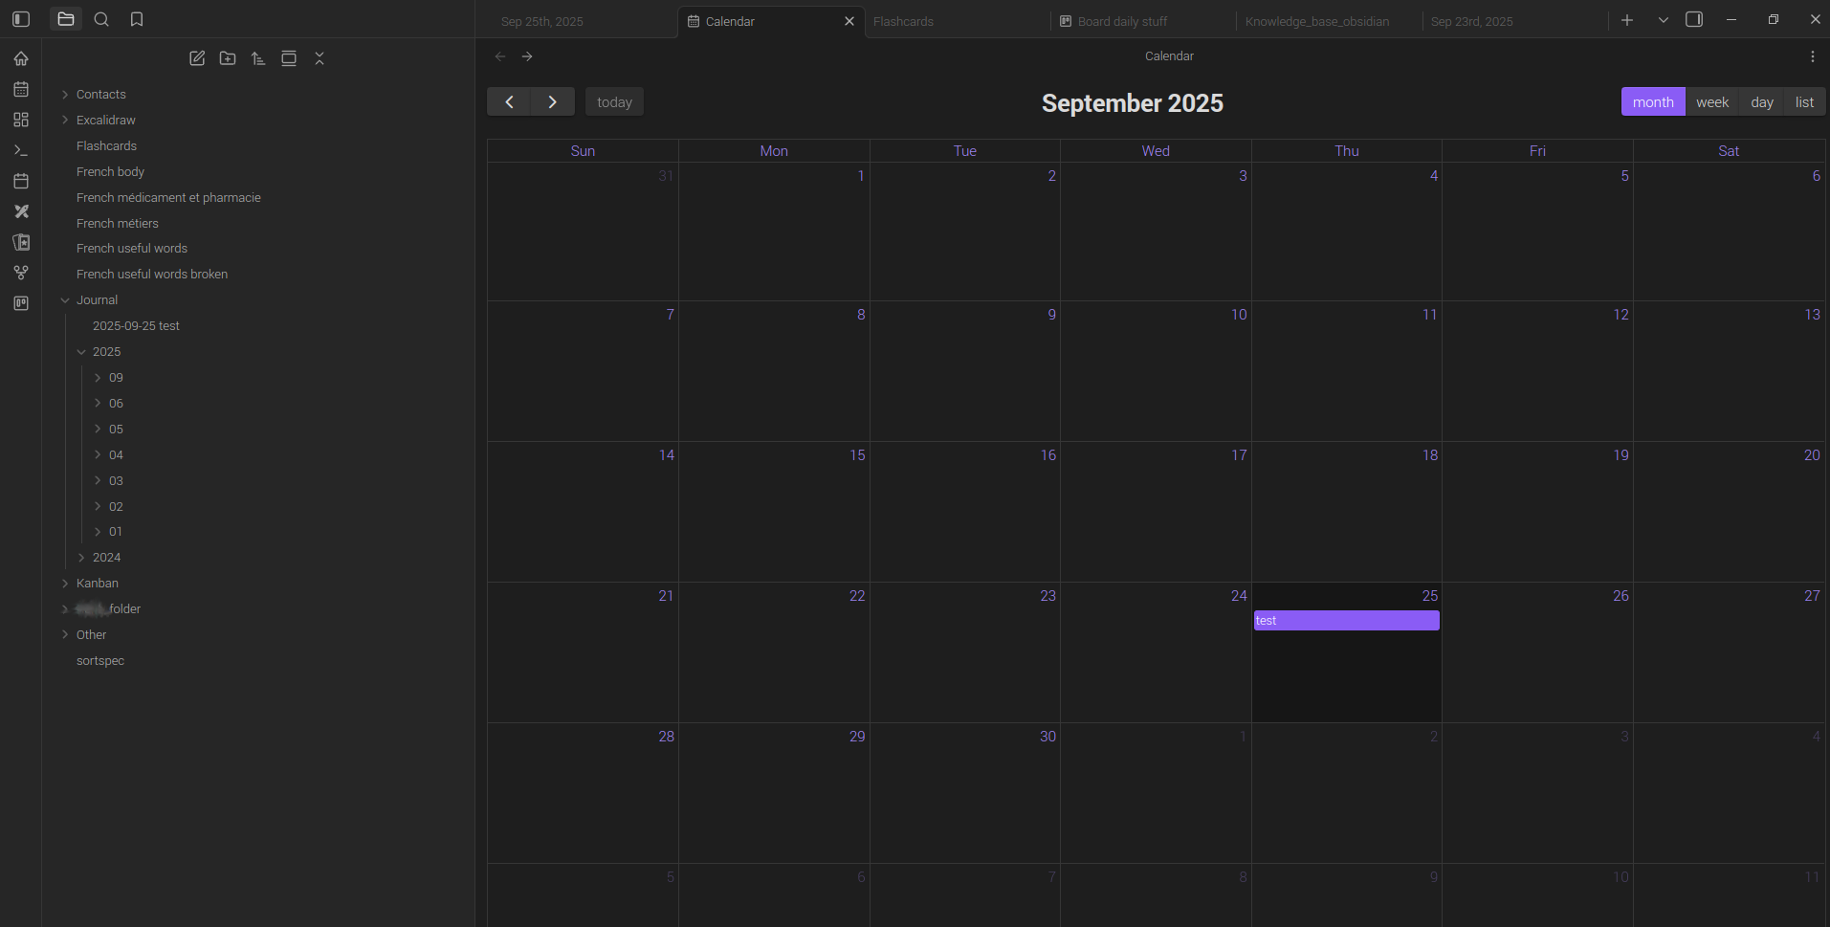Open the search panel icon

click(x=101, y=19)
